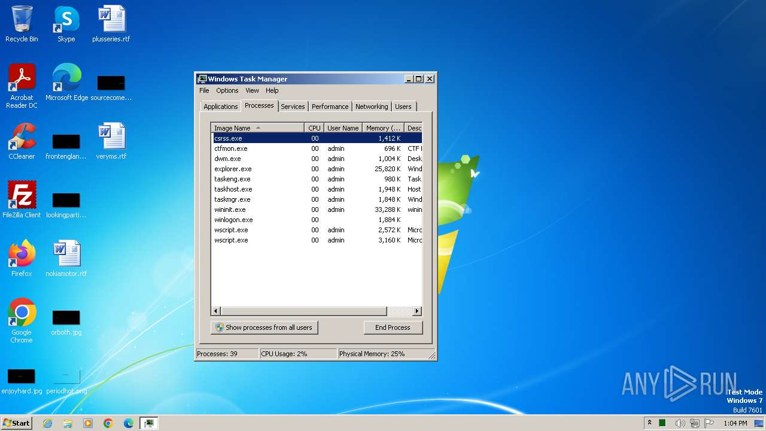The image size is (766, 431).
Task: Open Microsoft Edge desktop shortcut
Action: click(66, 83)
